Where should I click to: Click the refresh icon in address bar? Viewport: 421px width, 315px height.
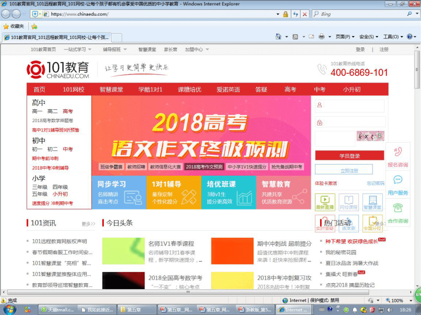click(296, 14)
